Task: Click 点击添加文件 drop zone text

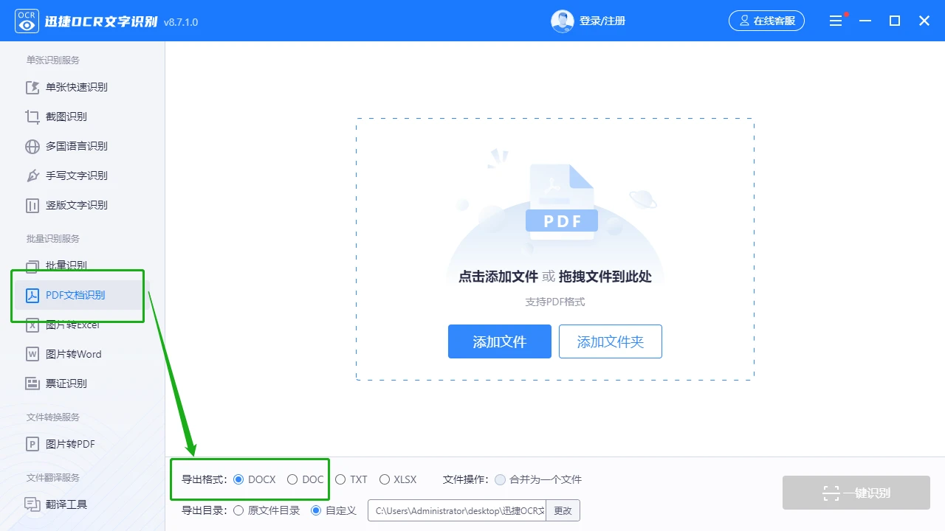Action: coord(498,277)
